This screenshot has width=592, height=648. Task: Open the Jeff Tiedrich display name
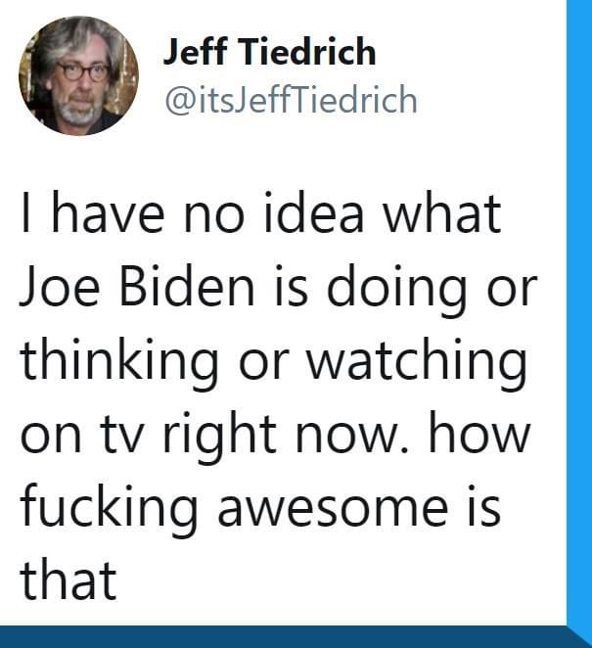pyautogui.click(x=268, y=53)
